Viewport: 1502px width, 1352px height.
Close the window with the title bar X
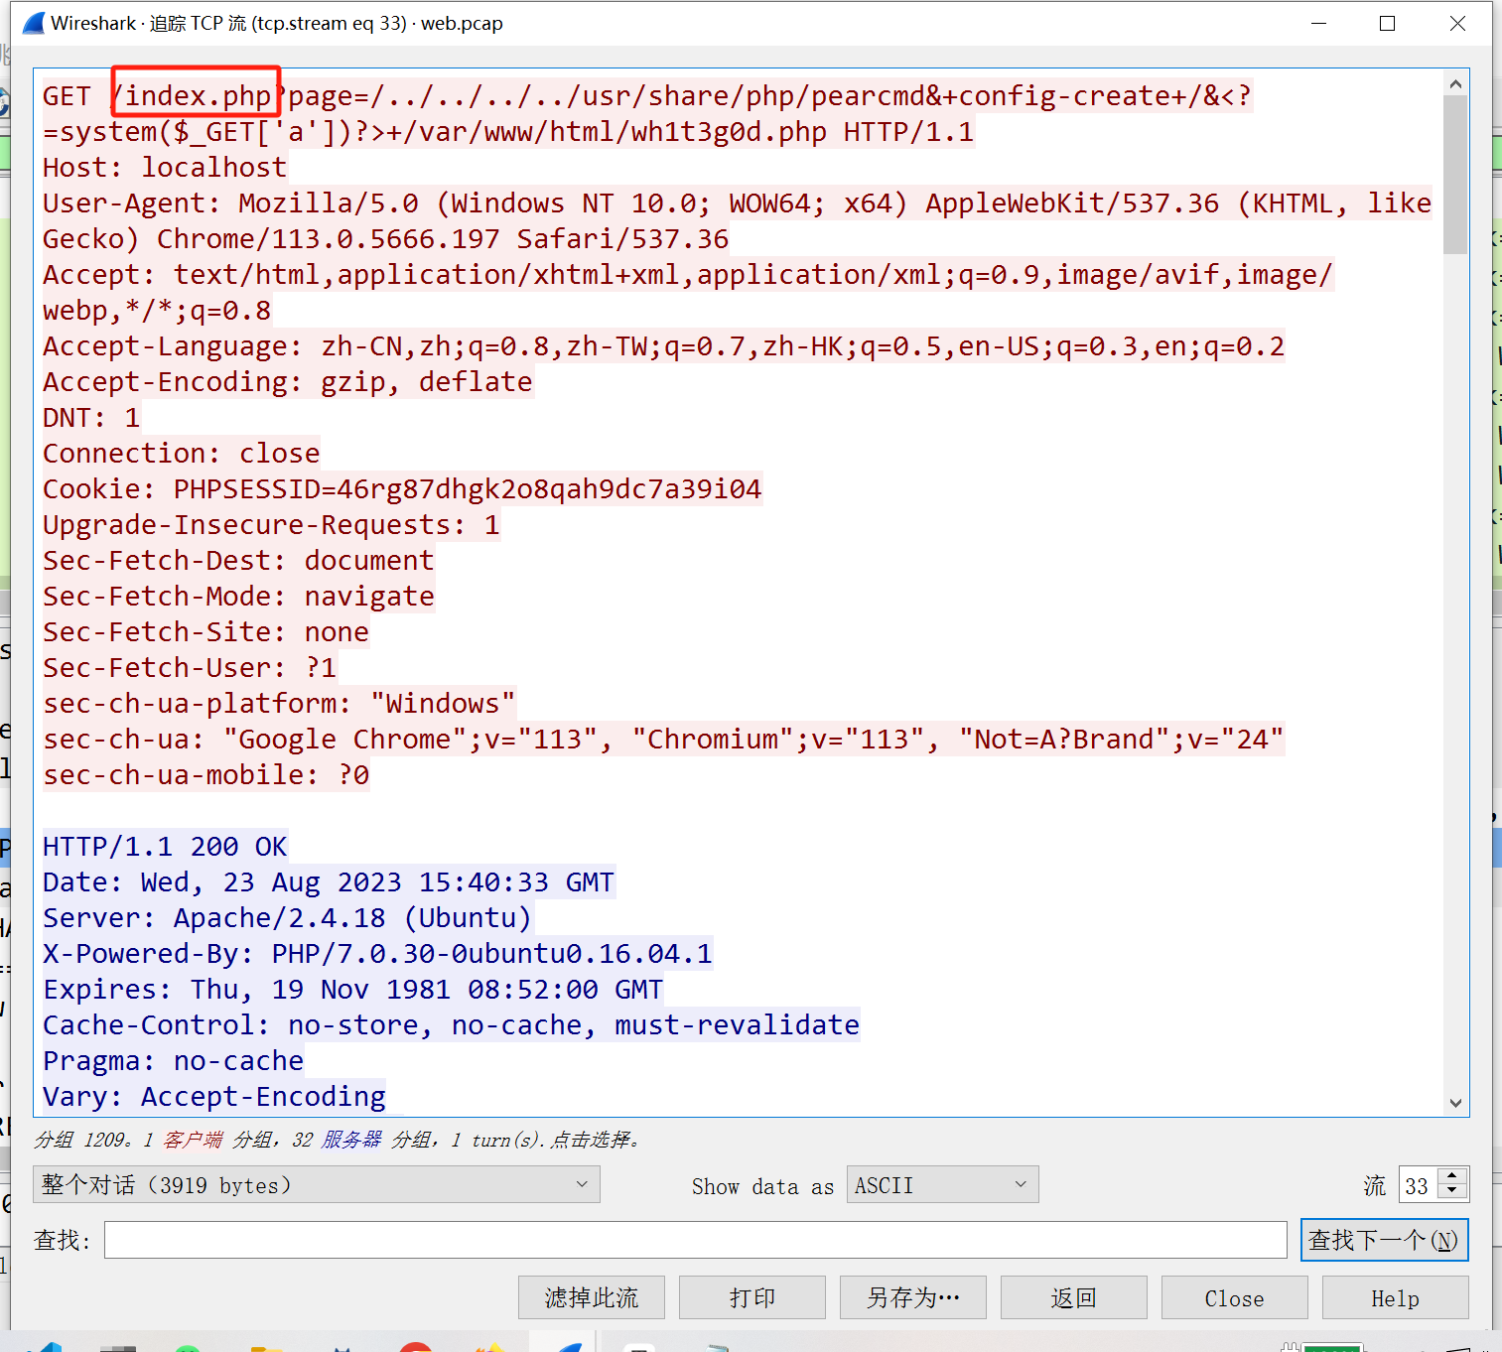point(1457,23)
